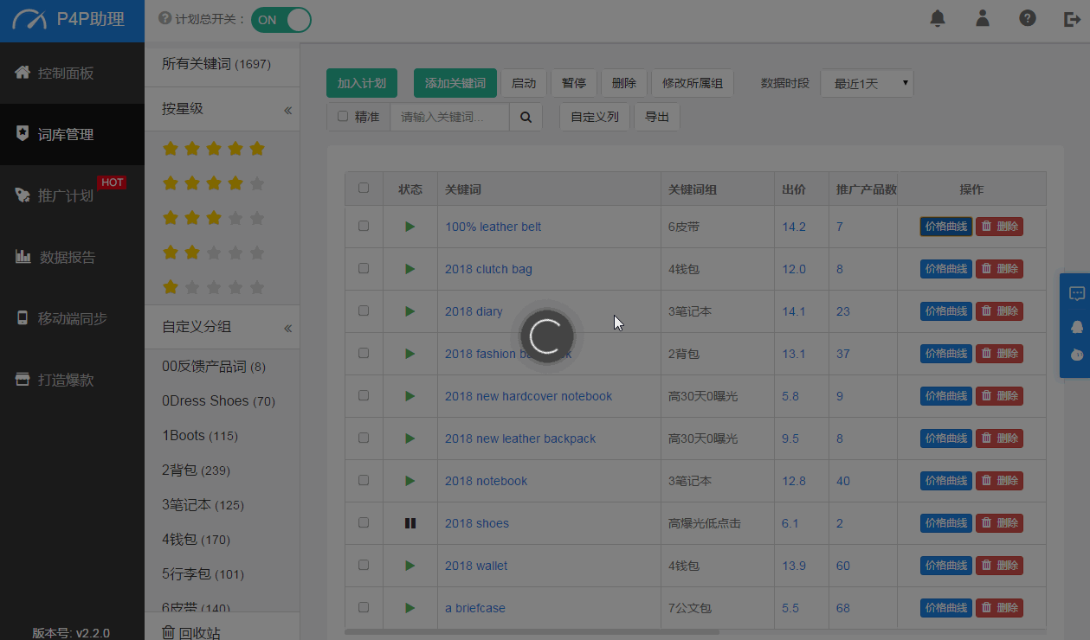Image resolution: width=1090 pixels, height=640 pixels.
Task: Open the 数据时段 period dropdown
Action: [x=867, y=84]
